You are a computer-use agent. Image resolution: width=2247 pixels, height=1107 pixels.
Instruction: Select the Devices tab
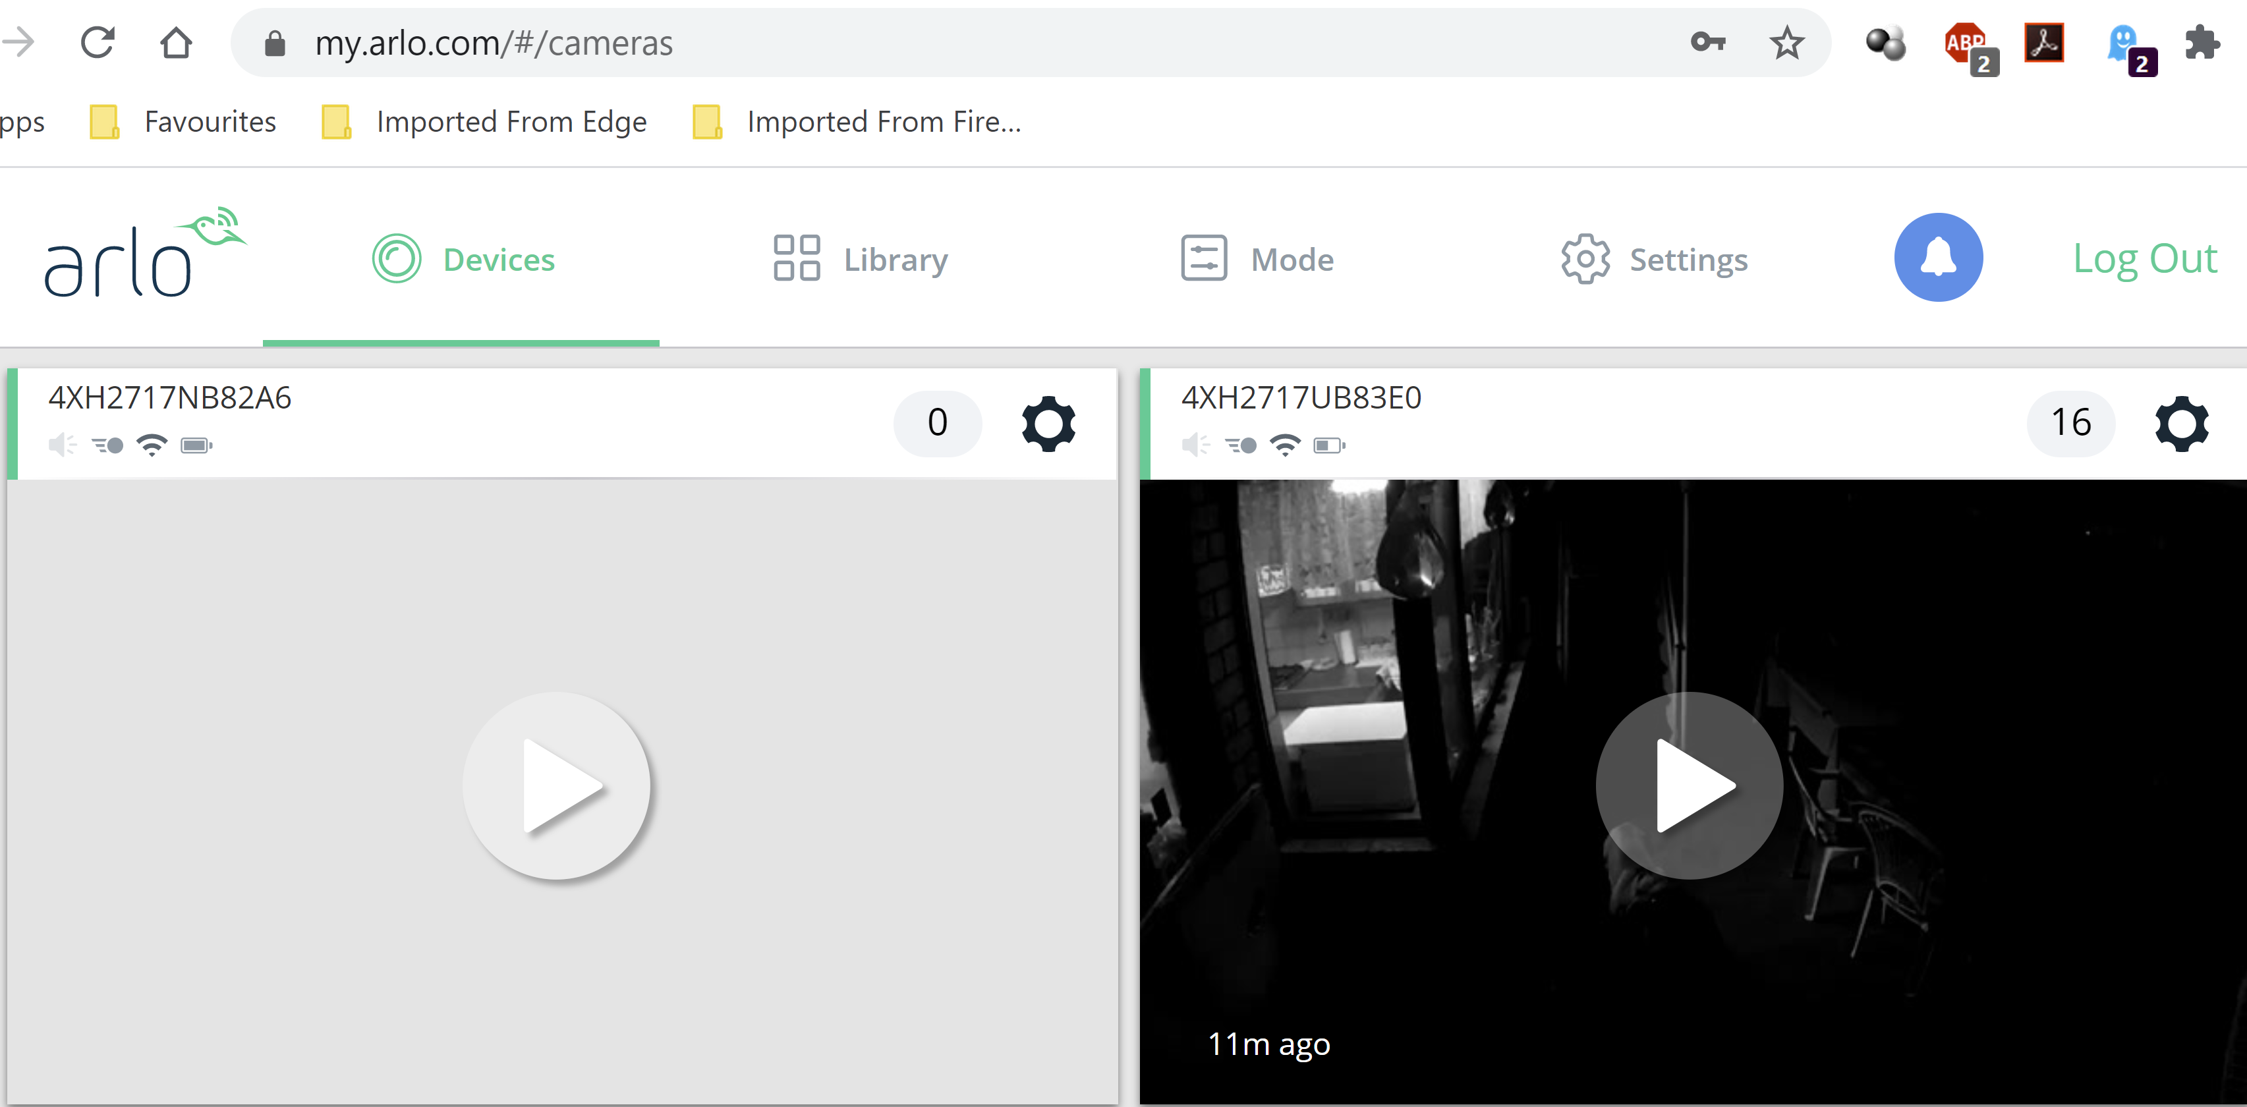pos(463,259)
